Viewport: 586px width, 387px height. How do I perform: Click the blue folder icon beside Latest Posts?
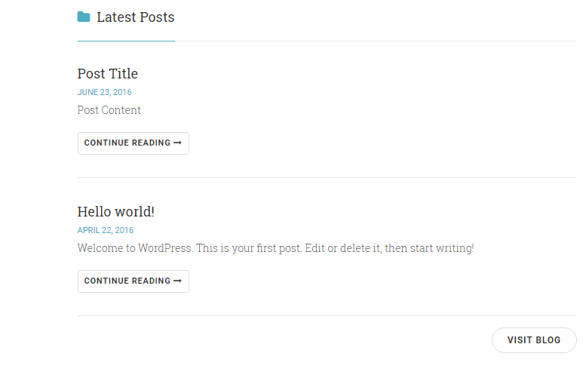84,17
